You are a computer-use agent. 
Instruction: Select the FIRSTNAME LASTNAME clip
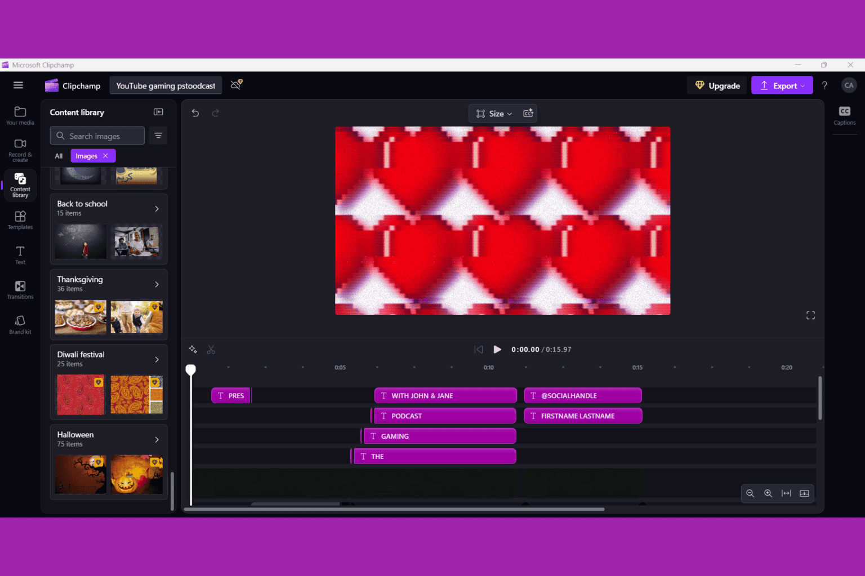583,416
